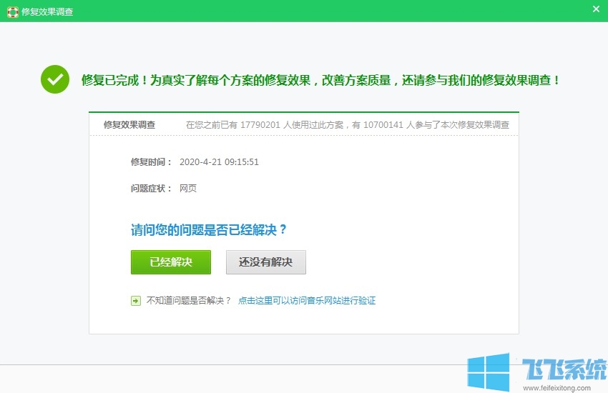Click the Windows logo watermark
Screen dimensions: 608x393
(489, 373)
